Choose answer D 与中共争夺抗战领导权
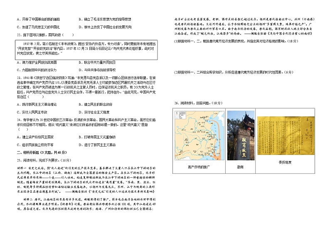 [97, 70]
